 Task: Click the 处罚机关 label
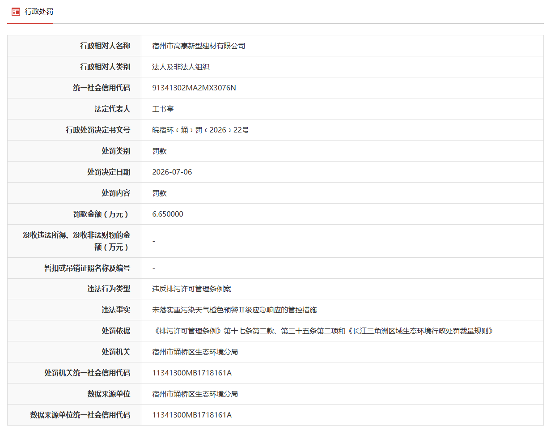click(x=116, y=352)
